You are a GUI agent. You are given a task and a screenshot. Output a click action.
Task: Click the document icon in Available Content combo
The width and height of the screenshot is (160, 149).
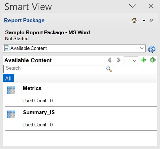click(x=7, y=48)
